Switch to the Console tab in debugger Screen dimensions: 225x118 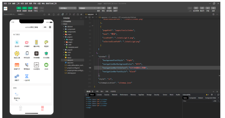[x=99, y=95]
